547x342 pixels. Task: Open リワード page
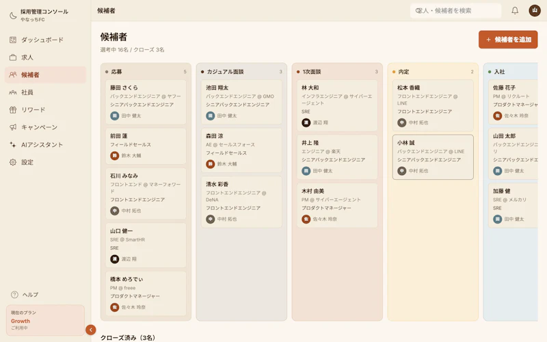45,109
